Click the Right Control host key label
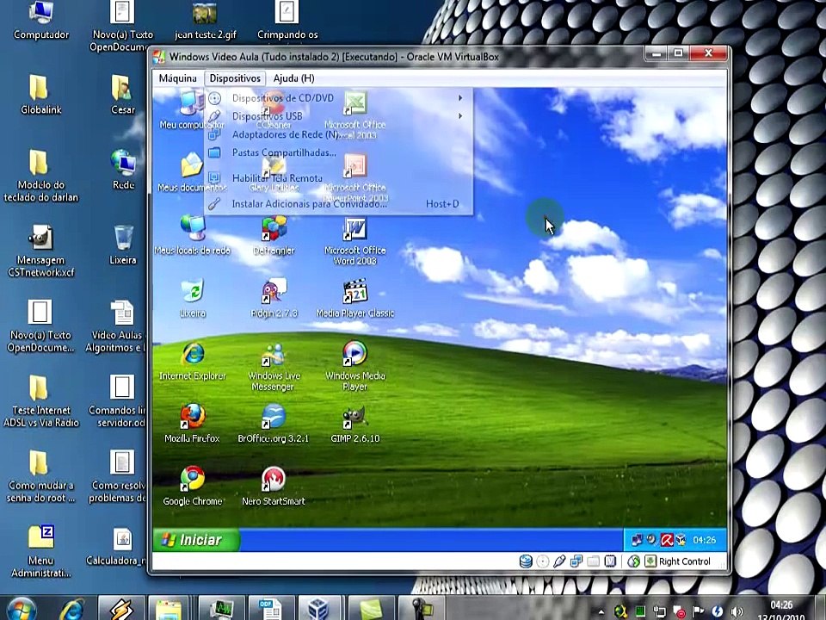The height and width of the screenshot is (620, 826). (x=684, y=561)
